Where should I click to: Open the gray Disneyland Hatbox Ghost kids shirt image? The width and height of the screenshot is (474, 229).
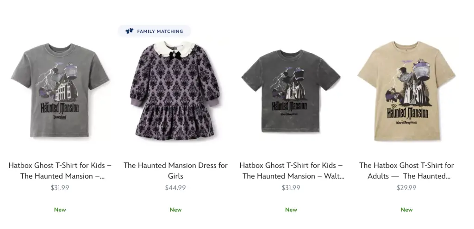(60, 90)
